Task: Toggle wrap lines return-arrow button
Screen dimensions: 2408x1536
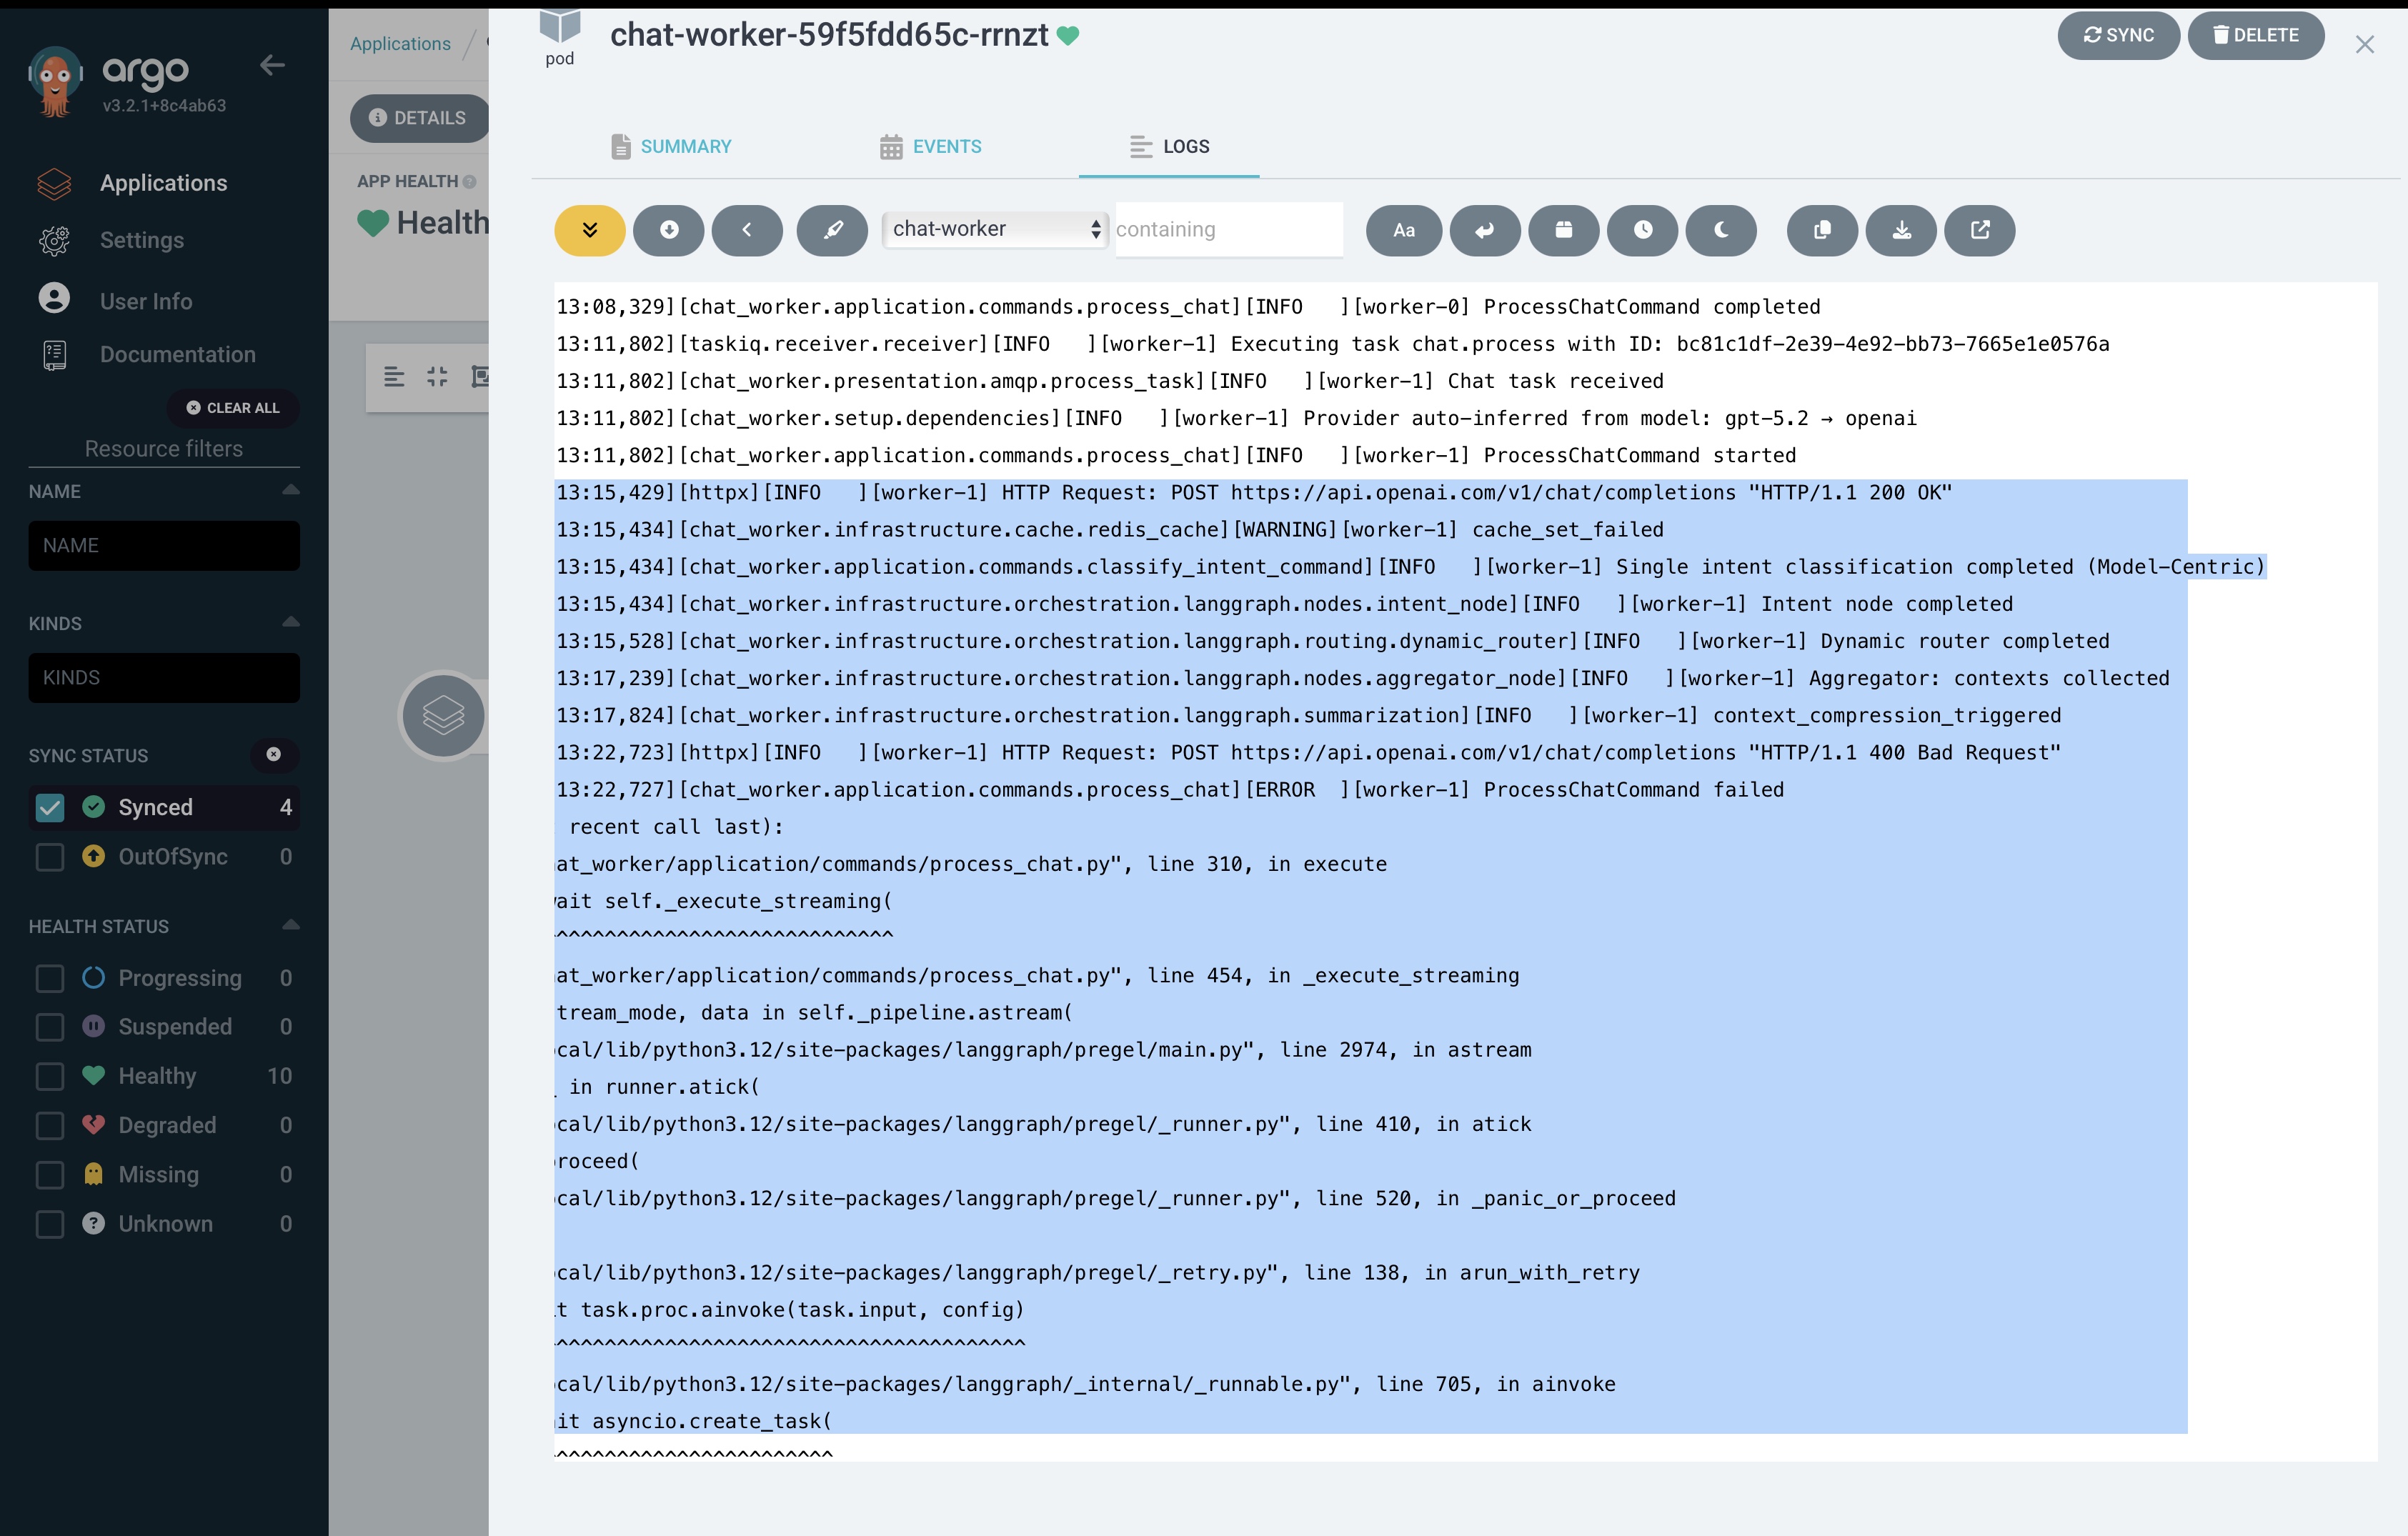Action: coord(1484,230)
